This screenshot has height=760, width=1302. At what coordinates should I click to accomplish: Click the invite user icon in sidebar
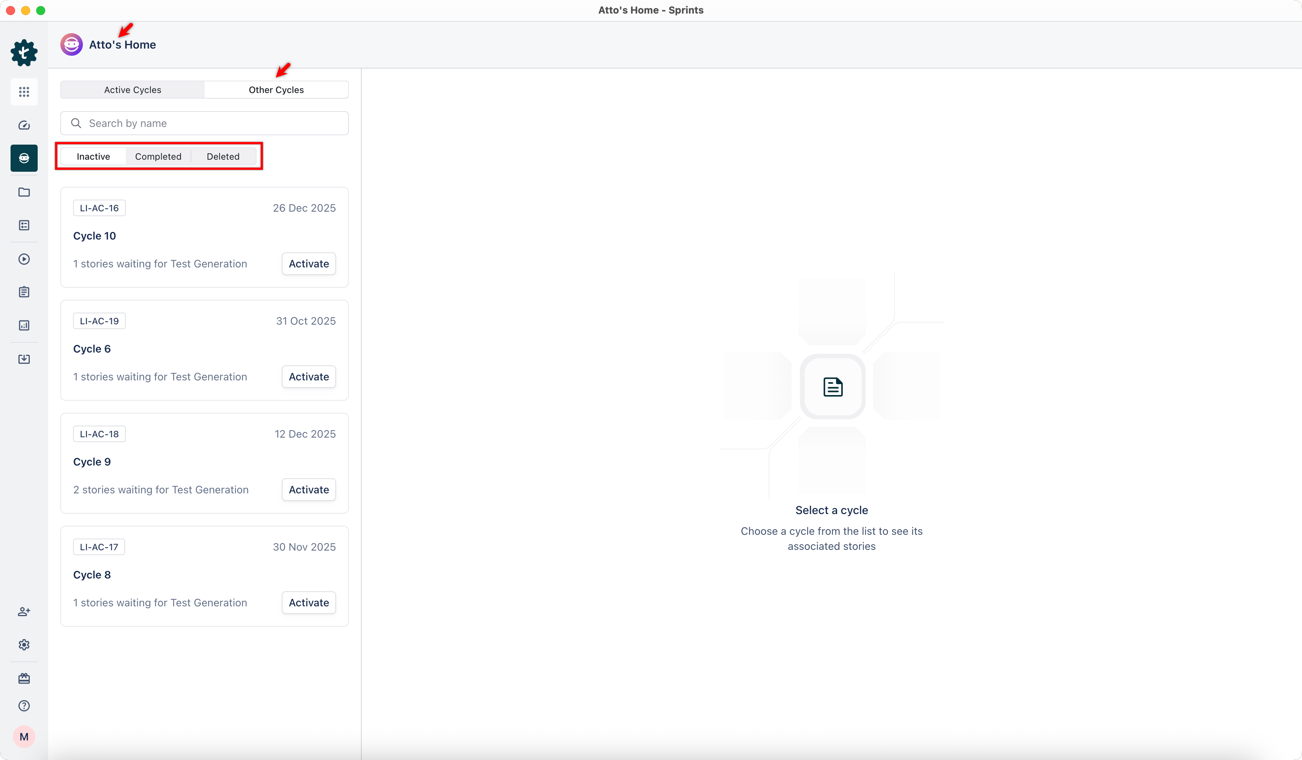[x=24, y=612]
